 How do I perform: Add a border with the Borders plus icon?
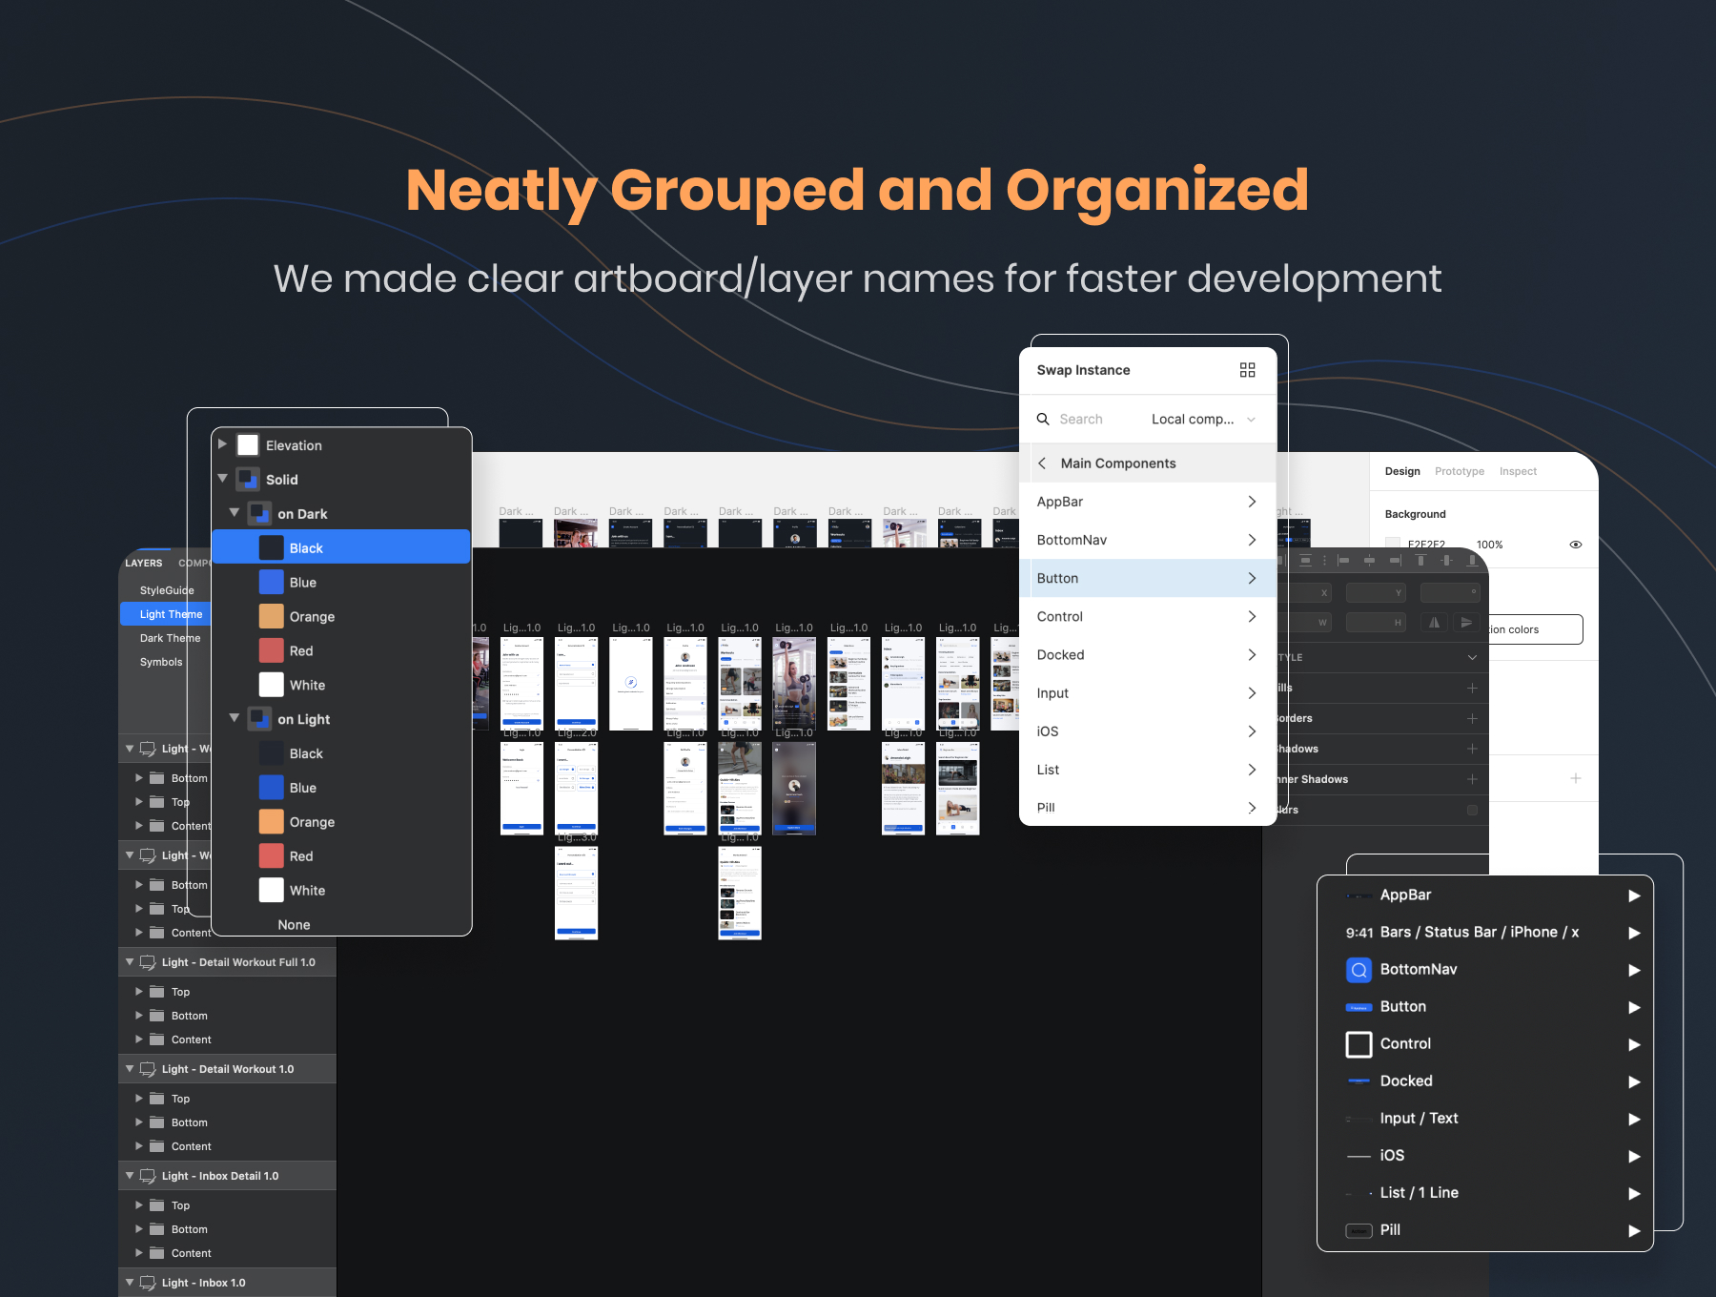(1472, 718)
